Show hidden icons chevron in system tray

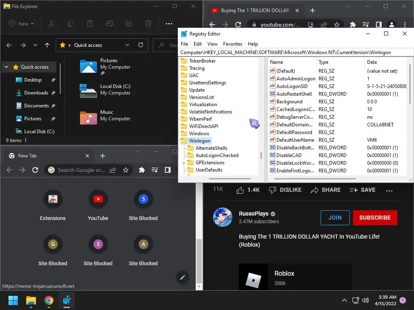point(344,300)
